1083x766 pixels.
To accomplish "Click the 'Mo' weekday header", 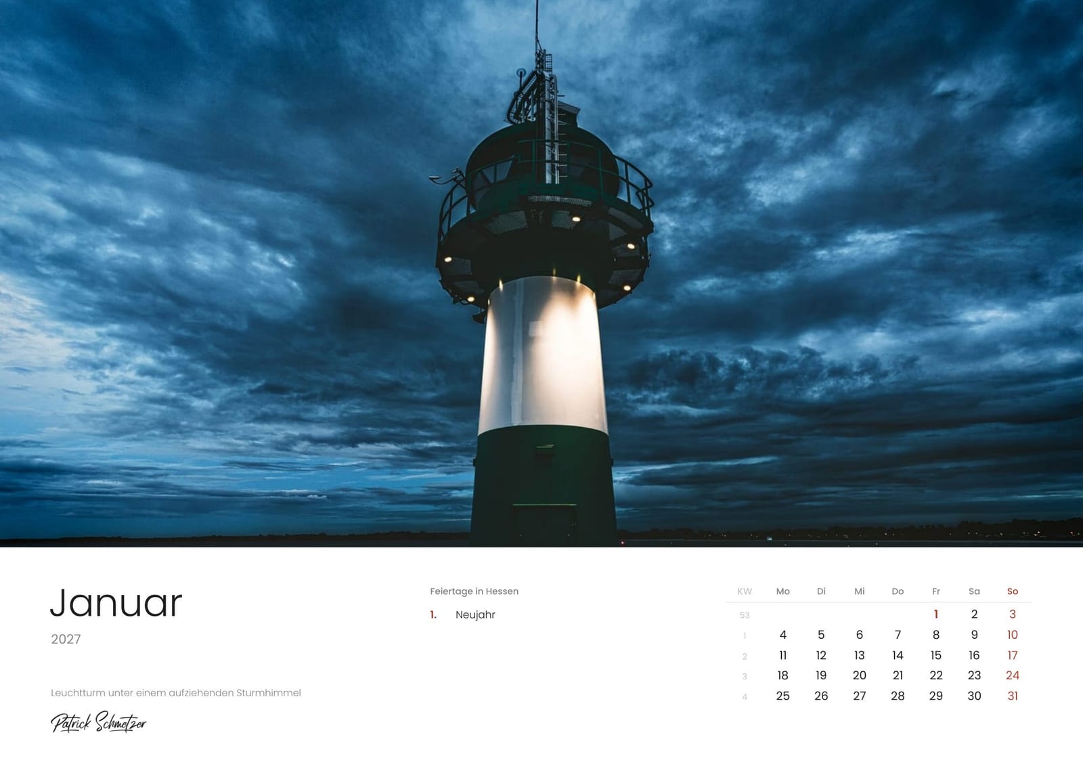I will 783,591.
